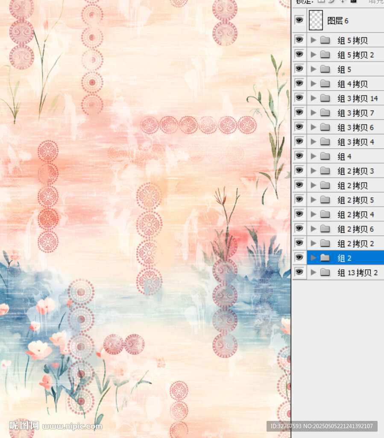The image size is (384, 438).
Task: Click the folder icon of 组 5 拷贝 2
Action: tap(325, 55)
